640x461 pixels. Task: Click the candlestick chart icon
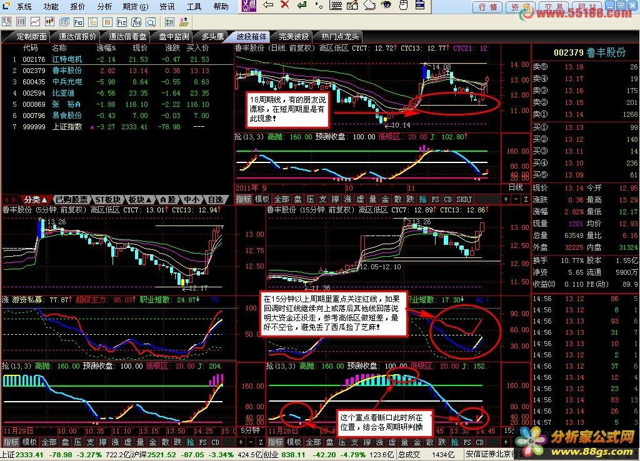pos(50,22)
